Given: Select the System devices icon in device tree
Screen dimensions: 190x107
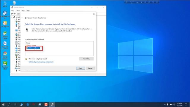Looking at the screenshot, I should pyautogui.click(x=17, y=68).
